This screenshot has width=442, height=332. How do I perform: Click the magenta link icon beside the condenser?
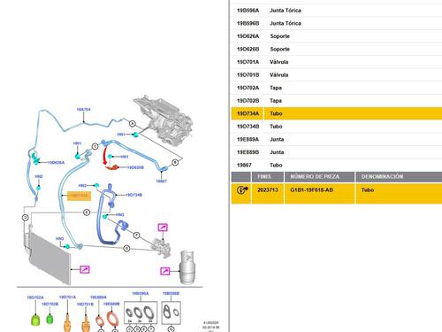click(85, 269)
